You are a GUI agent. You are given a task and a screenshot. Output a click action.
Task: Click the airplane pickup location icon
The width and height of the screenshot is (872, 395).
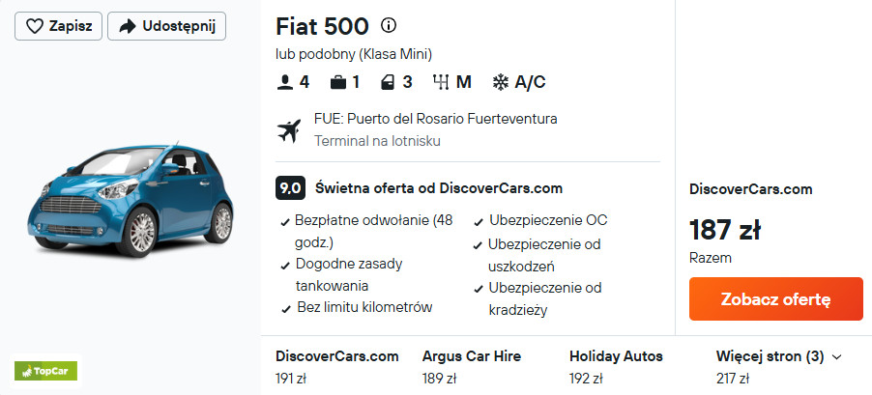[x=289, y=129]
